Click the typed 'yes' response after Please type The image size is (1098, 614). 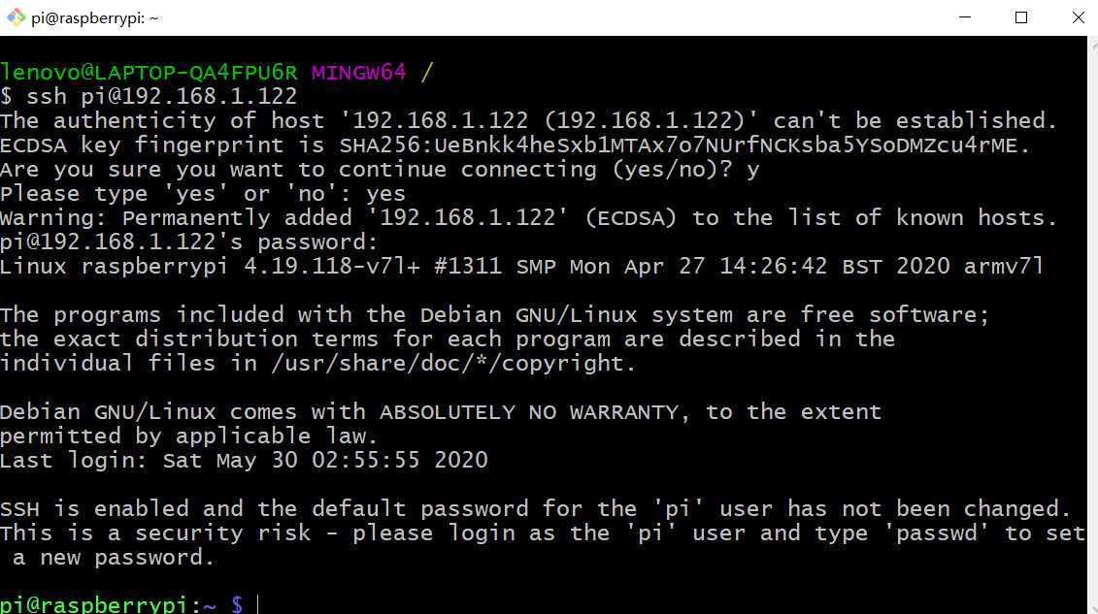click(385, 194)
